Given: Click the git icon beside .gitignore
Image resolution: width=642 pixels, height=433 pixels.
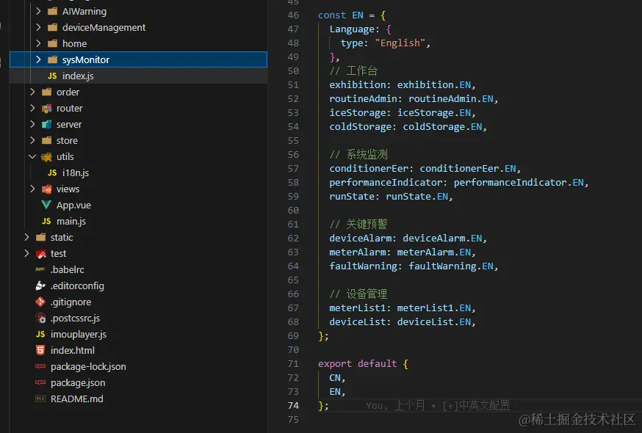Looking at the screenshot, I should pyautogui.click(x=40, y=302).
